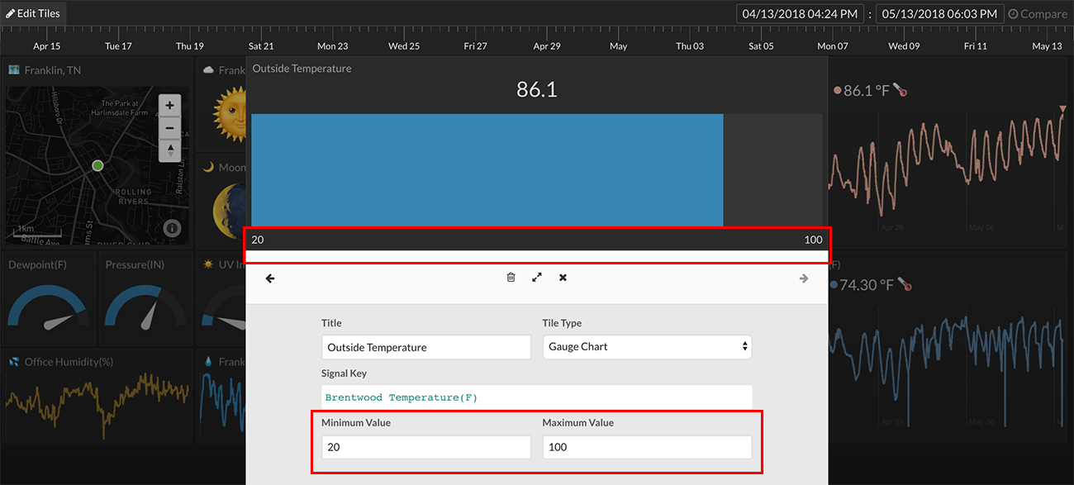Open the Tile Type dropdown
The width and height of the screenshot is (1074, 485).
click(x=647, y=347)
